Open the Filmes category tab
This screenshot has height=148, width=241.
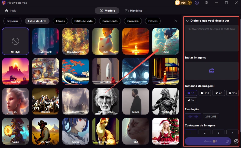[x=60, y=21]
